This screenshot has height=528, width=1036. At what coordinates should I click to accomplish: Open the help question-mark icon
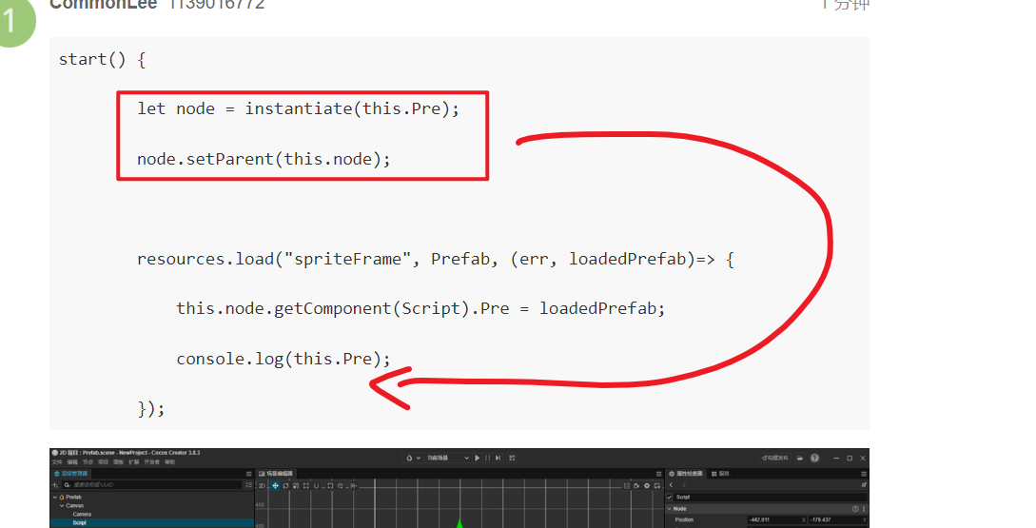(x=814, y=458)
